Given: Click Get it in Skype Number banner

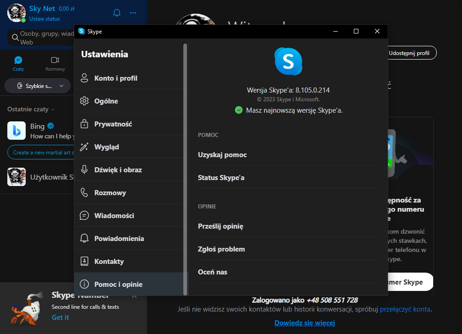Looking at the screenshot, I should (60, 317).
